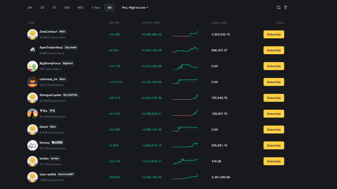
Task: Open ShangusCapital's trader profile
Action: [x=50, y=95]
